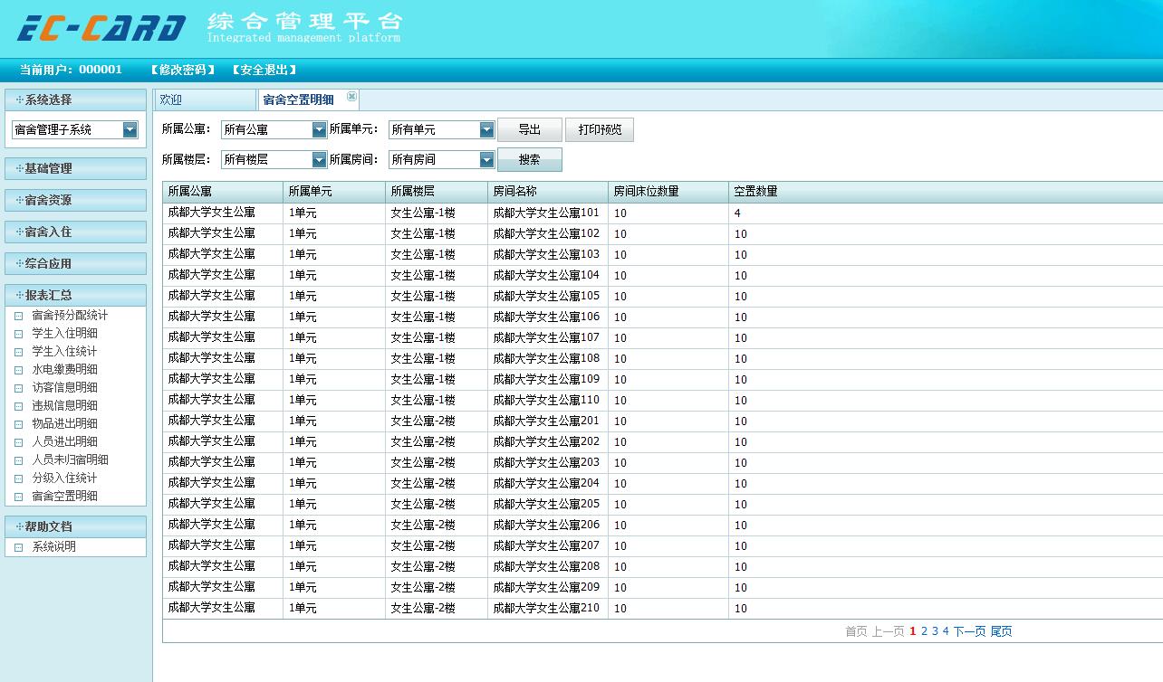1163x682 pixels.
Task: Click the 所属楼层 column header
Action: tap(437, 192)
